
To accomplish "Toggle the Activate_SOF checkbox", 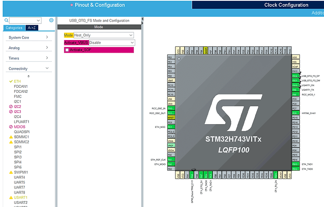I will pyautogui.click(x=67, y=50).
